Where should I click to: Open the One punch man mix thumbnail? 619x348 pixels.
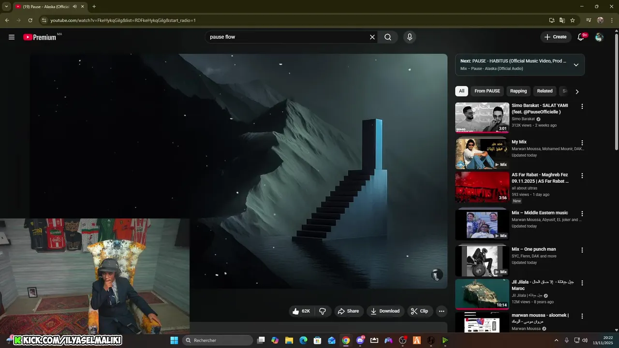click(482, 261)
